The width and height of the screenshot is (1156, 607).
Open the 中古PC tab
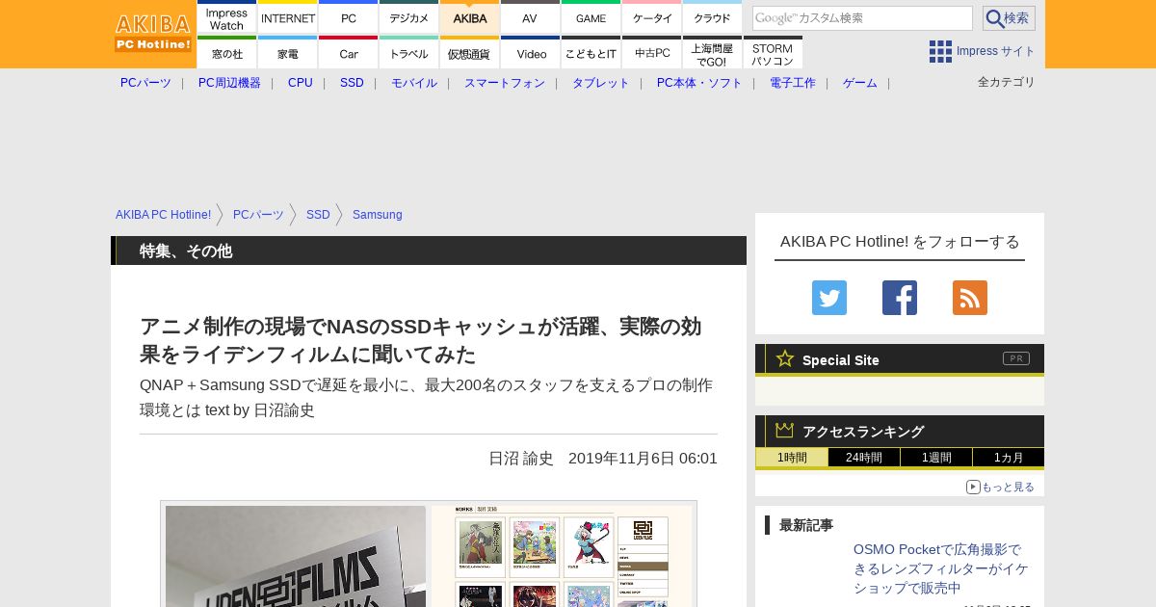pos(651,53)
